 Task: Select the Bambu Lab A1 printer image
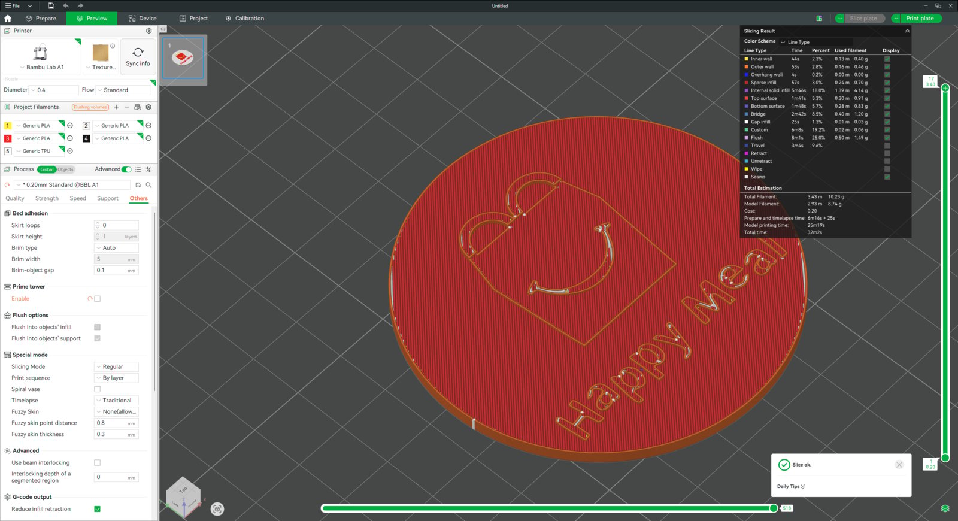tap(40, 53)
